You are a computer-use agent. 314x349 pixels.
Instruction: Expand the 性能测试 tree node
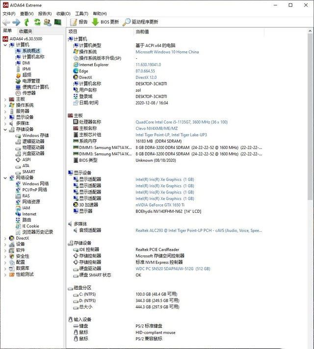tap(5, 274)
